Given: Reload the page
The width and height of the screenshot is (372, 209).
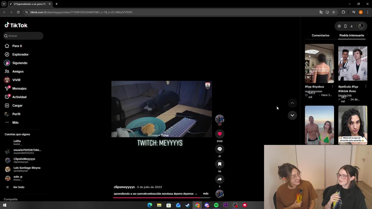Looking at the screenshot, I should pos(18,12).
